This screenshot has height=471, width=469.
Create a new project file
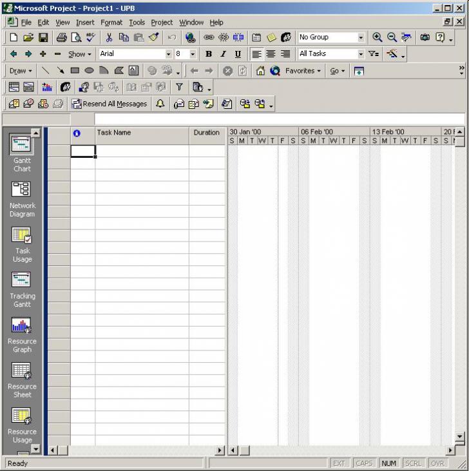(14, 37)
